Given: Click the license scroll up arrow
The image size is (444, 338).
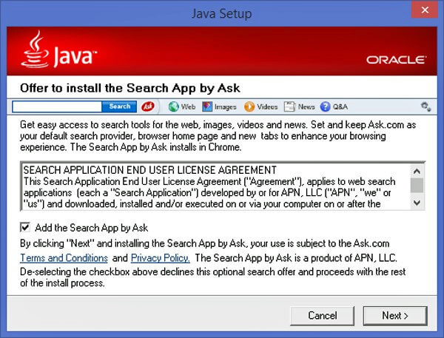Looking at the screenshot, I should (417, 171).
